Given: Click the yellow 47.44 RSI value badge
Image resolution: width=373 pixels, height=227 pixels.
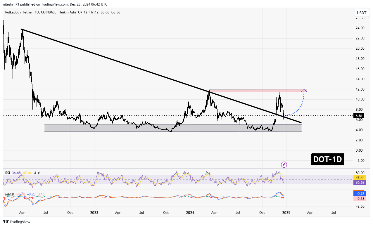Looking at the screenshot, I should point(27,173).
